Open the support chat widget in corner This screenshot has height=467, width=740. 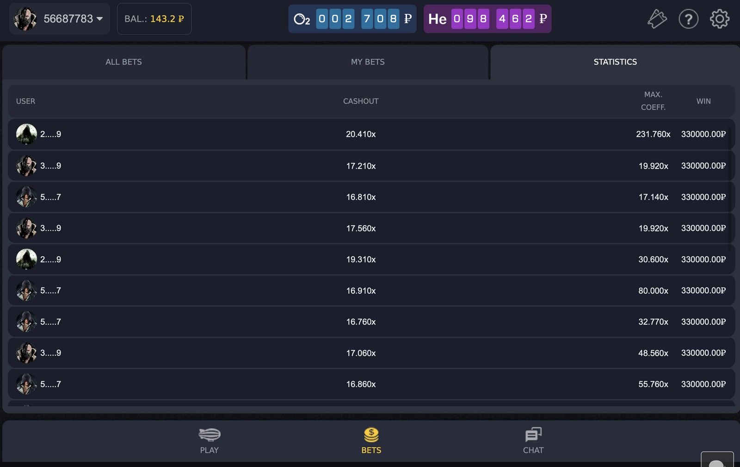point(717,460)
